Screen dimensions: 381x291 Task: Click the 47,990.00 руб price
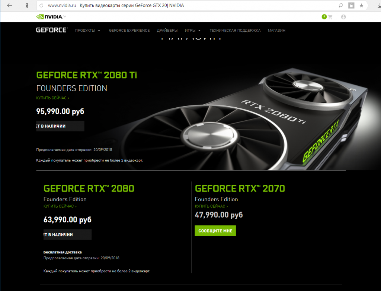(x=219, y=215)
